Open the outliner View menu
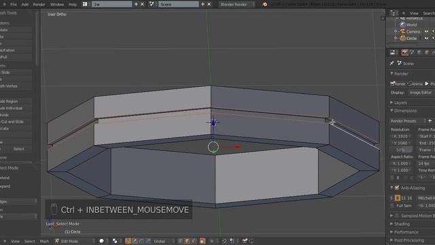435x245 pixels. (x=414, y=13)
